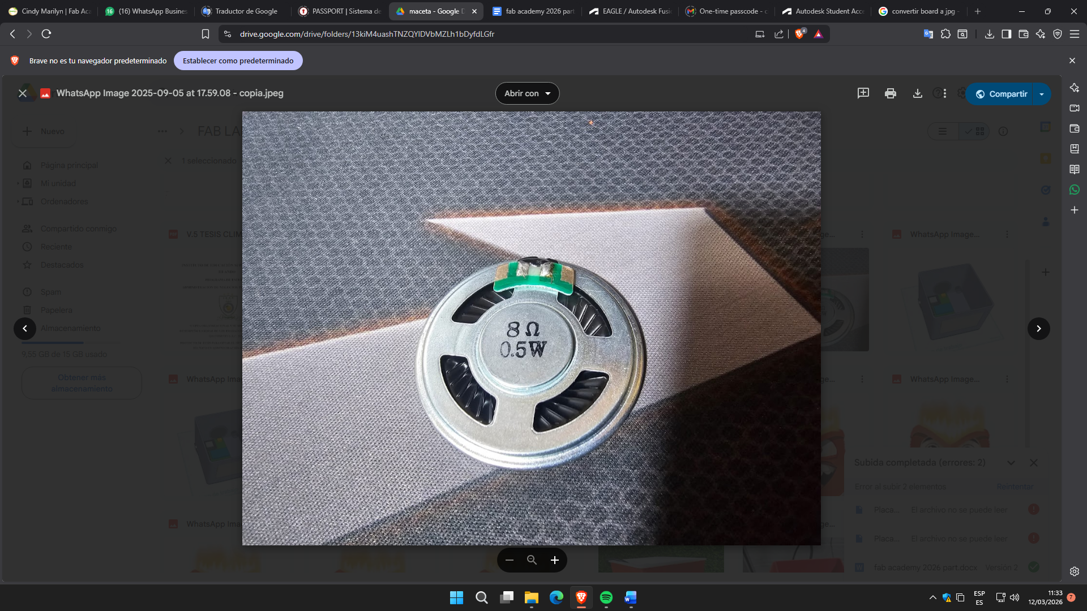
Task: Add a comment using the comment icon
Action: (x=863, y=93)
